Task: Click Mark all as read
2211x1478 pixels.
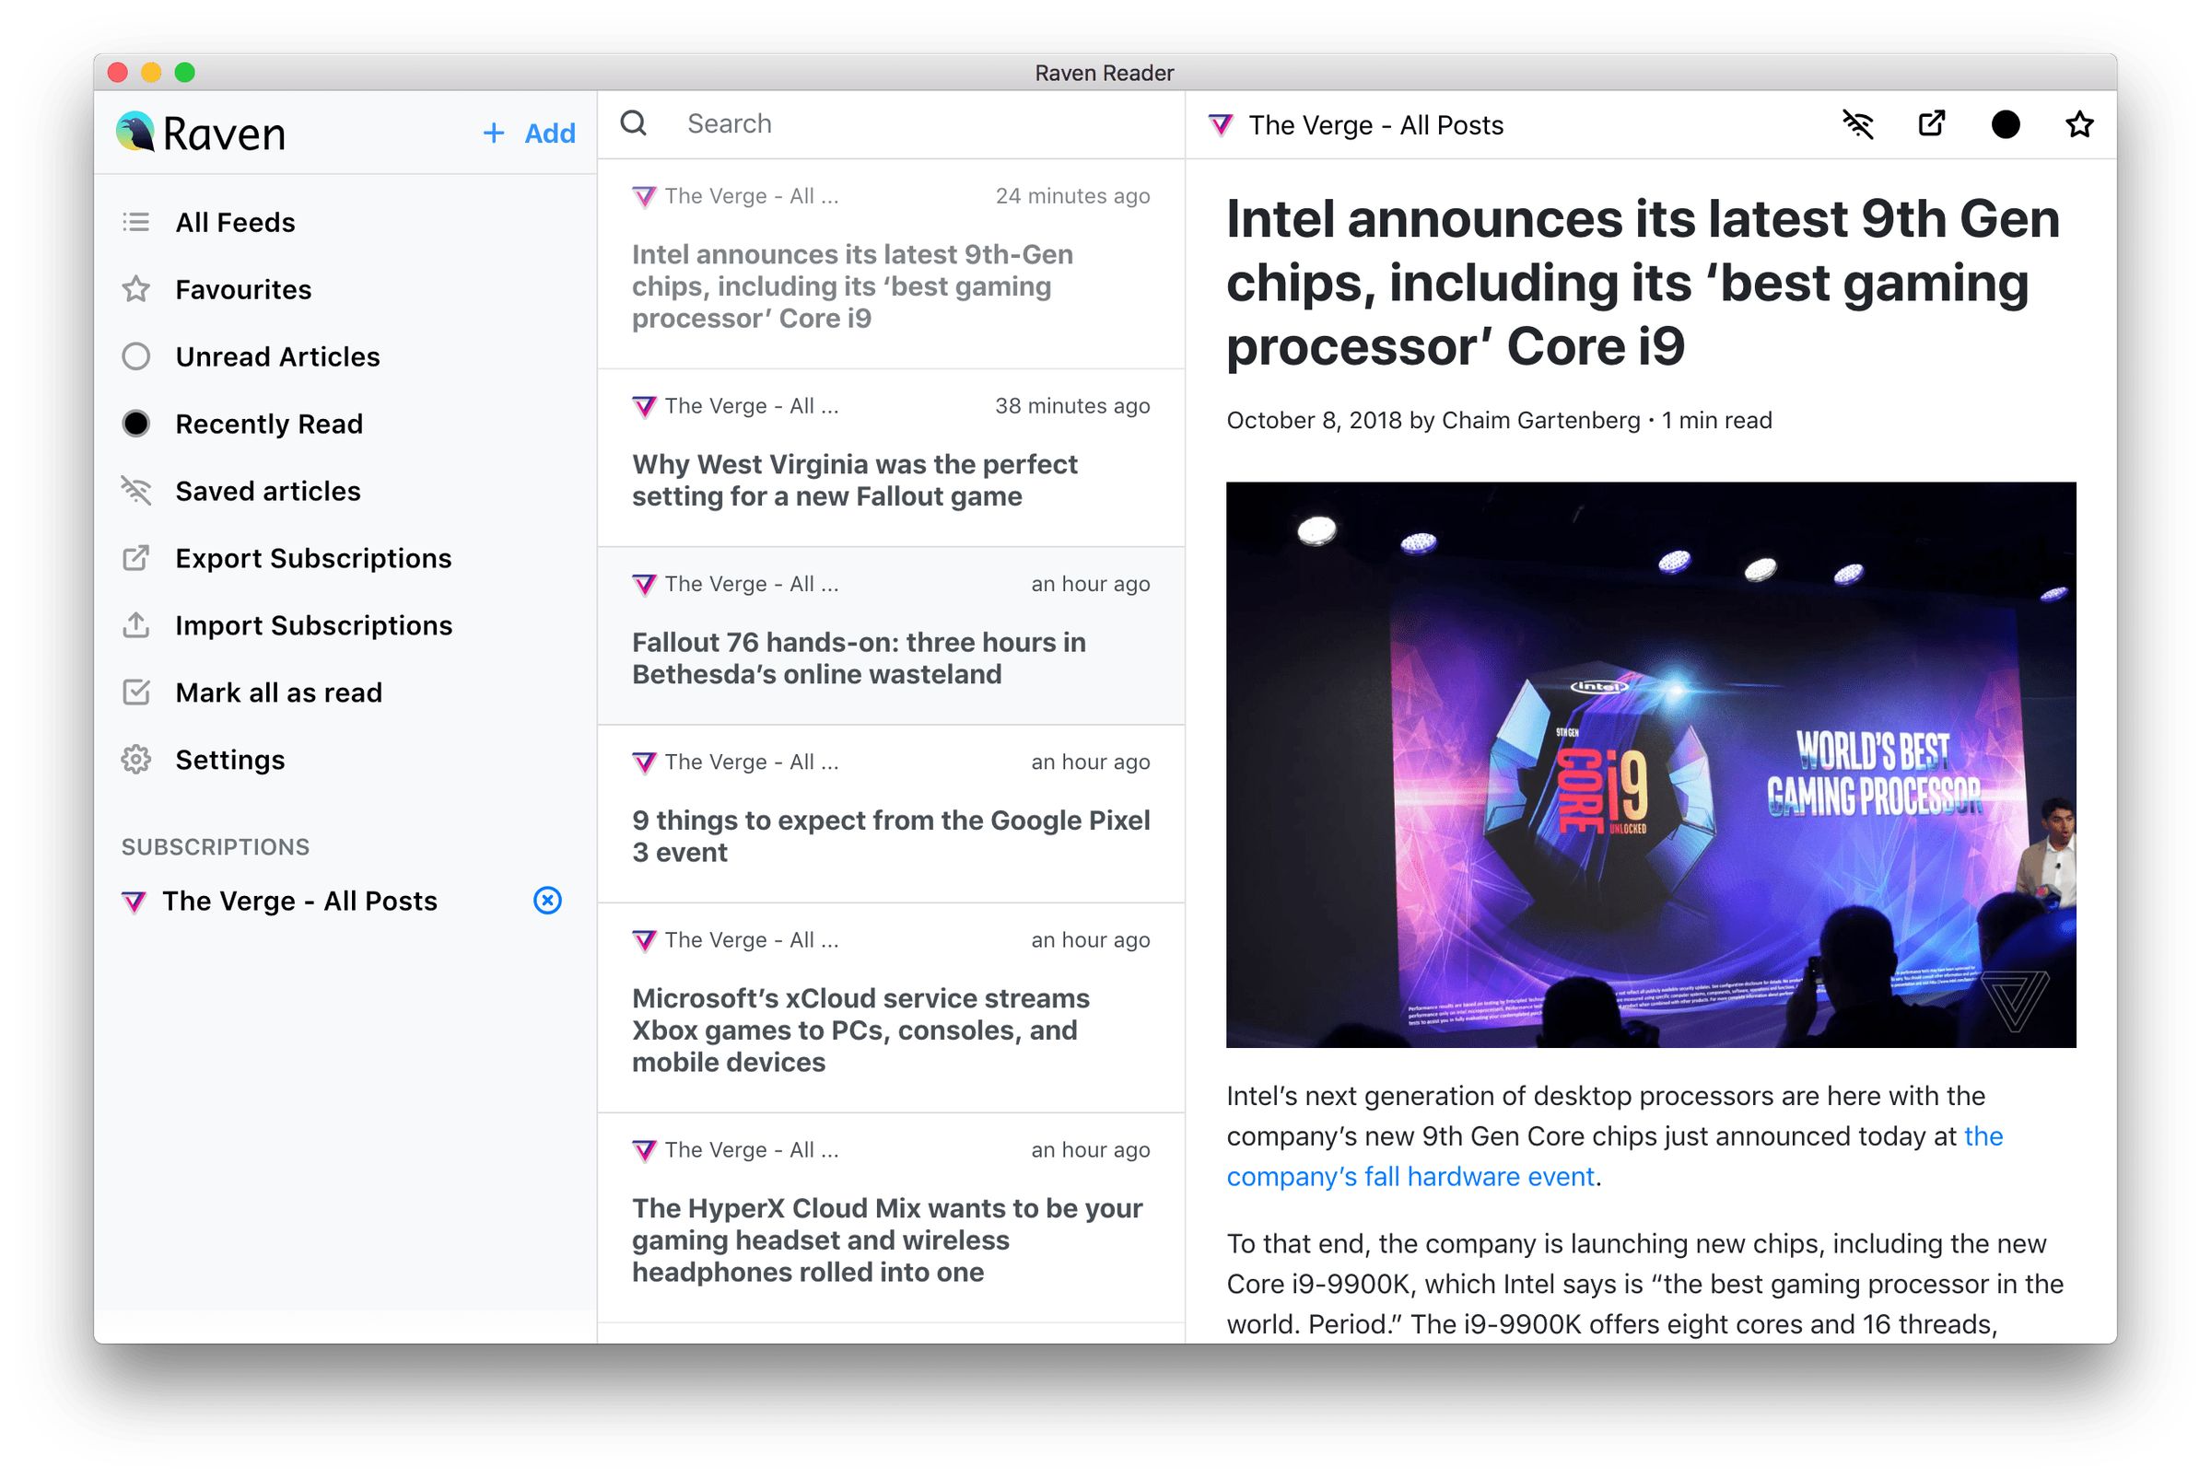Action: (277, 692)
